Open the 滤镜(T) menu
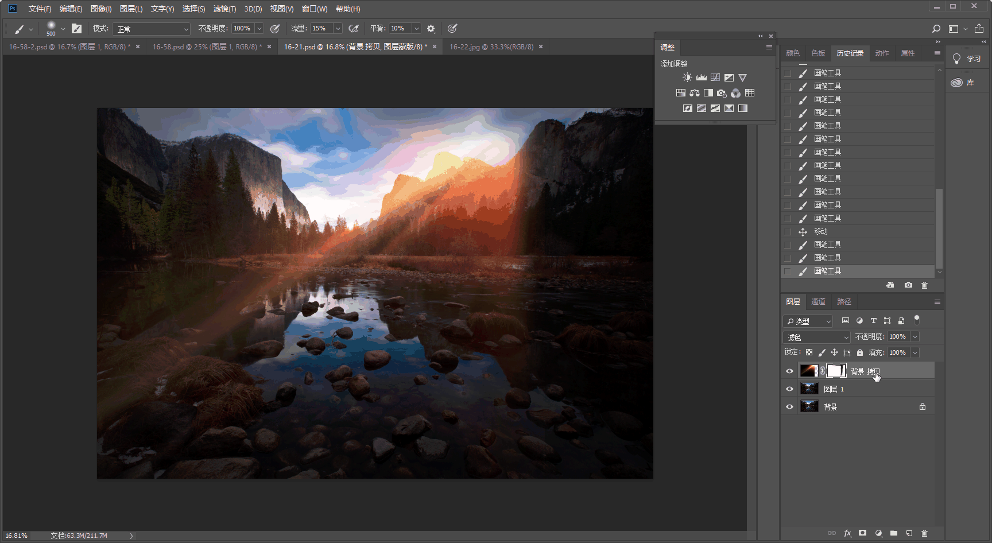992x543 pixels. pyautogui.click(x=224, y=9)
